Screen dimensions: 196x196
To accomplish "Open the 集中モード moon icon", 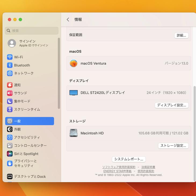I will [10, 101].
